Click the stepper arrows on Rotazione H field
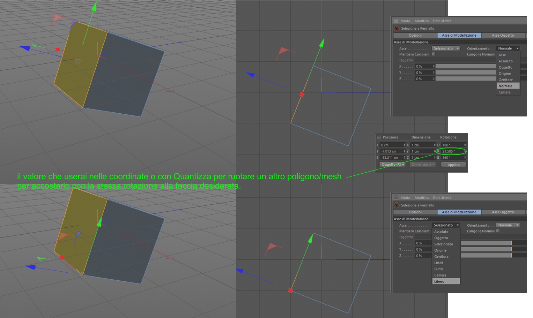Viewport: 533px width, 318px height. (x=465, y=145)
